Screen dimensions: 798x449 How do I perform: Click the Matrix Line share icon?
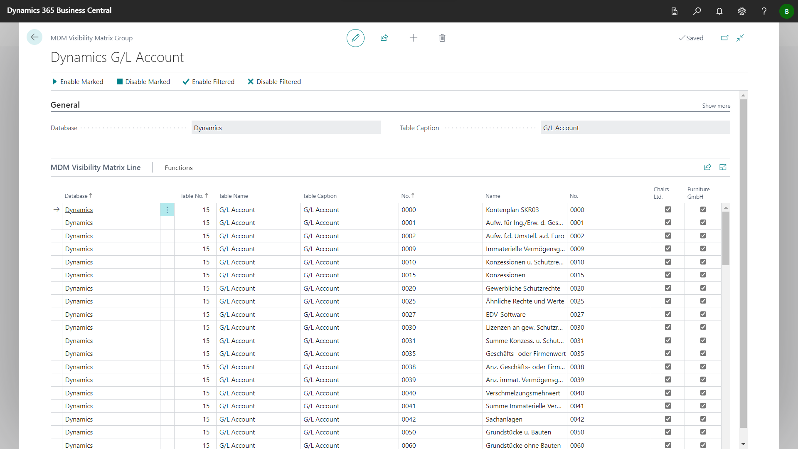tap(707, 167)
